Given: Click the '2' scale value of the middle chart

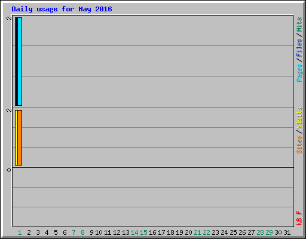Looking at the screenshot, I should tap(9, 110).
